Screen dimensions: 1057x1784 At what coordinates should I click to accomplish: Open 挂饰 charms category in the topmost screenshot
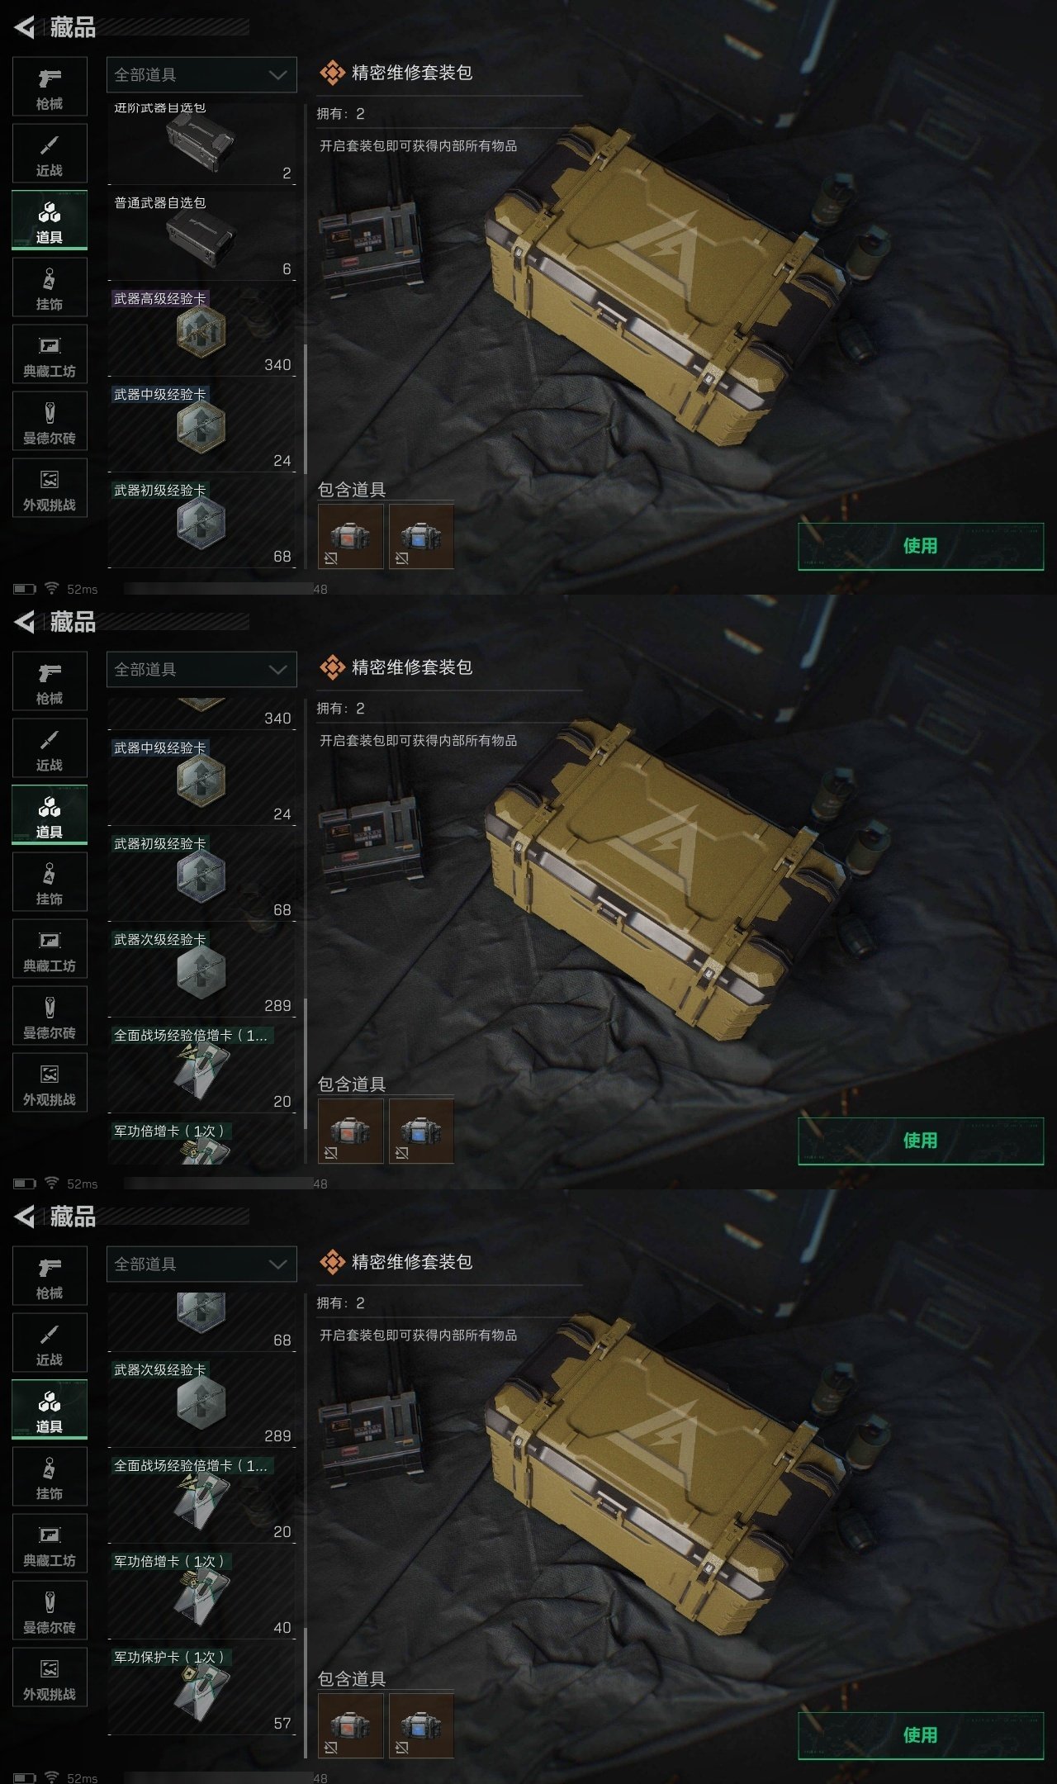click(x=50, y=287)
